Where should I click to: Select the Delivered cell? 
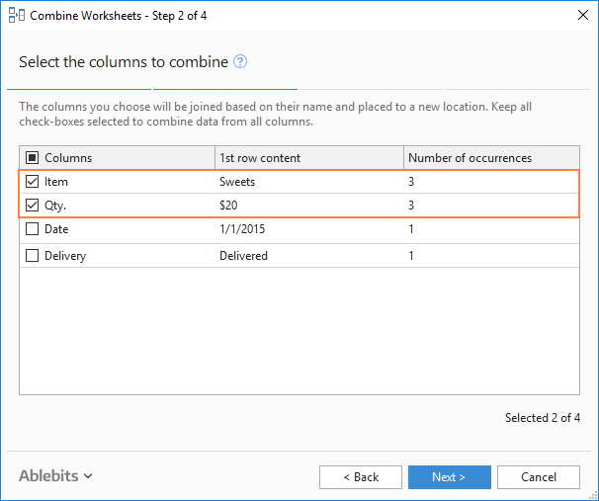tap(243, 256)
